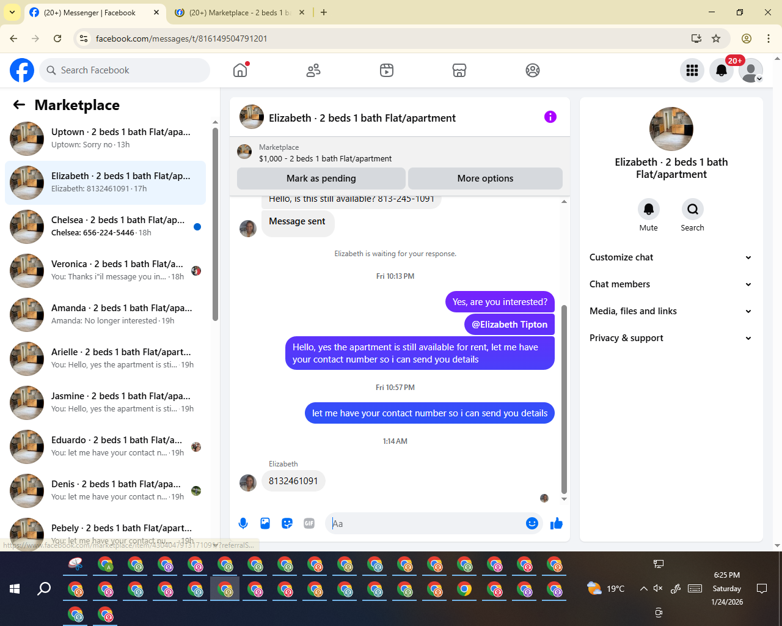
Task: Click the chat messages scrollbar
Action: [564, 399]
